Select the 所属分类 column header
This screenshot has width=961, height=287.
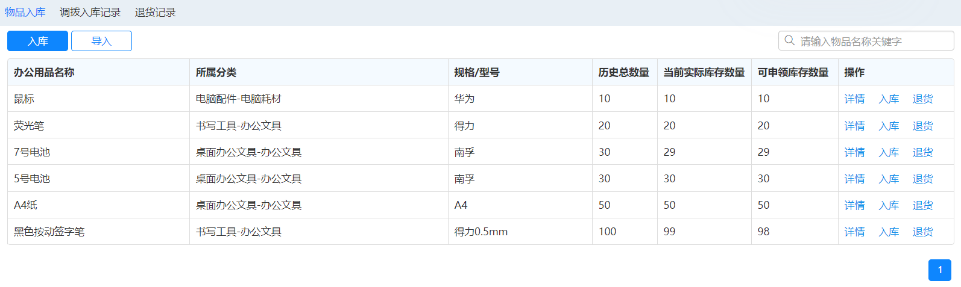coord(216,72)
